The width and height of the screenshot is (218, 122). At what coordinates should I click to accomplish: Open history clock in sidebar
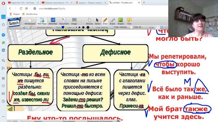(3, 101)
